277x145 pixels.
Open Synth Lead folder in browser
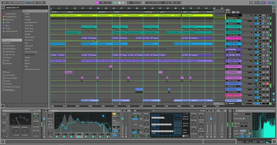(x=29, y=28)
